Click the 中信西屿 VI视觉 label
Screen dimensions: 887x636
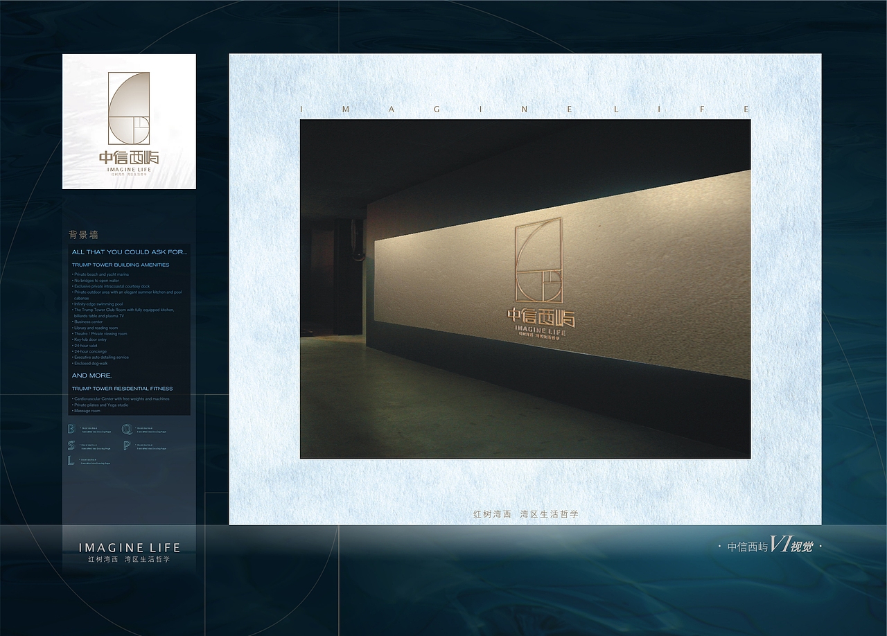770,546
